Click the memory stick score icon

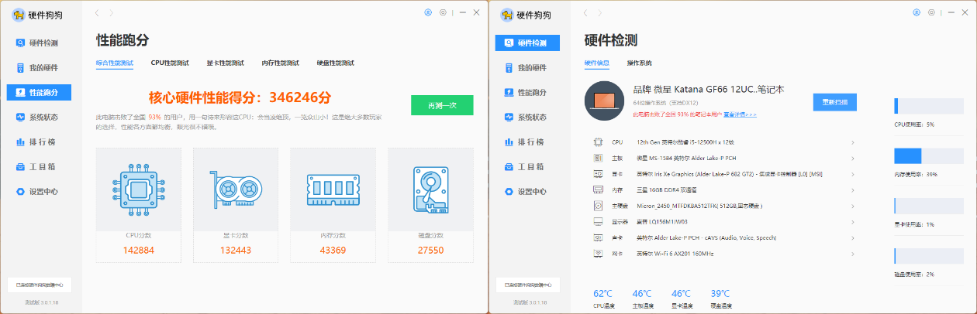[333, 189]
